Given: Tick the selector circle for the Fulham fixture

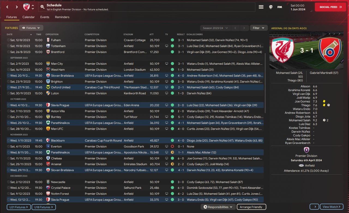Looking at the screenshot, I should tap(8, 40).
